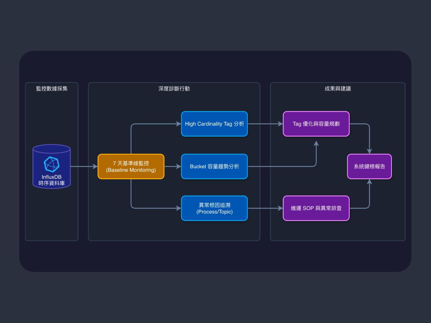Click arrowhead entering the Baseline Monitoring node
Viewport: 431px width, 323px height.
point(95,167)
